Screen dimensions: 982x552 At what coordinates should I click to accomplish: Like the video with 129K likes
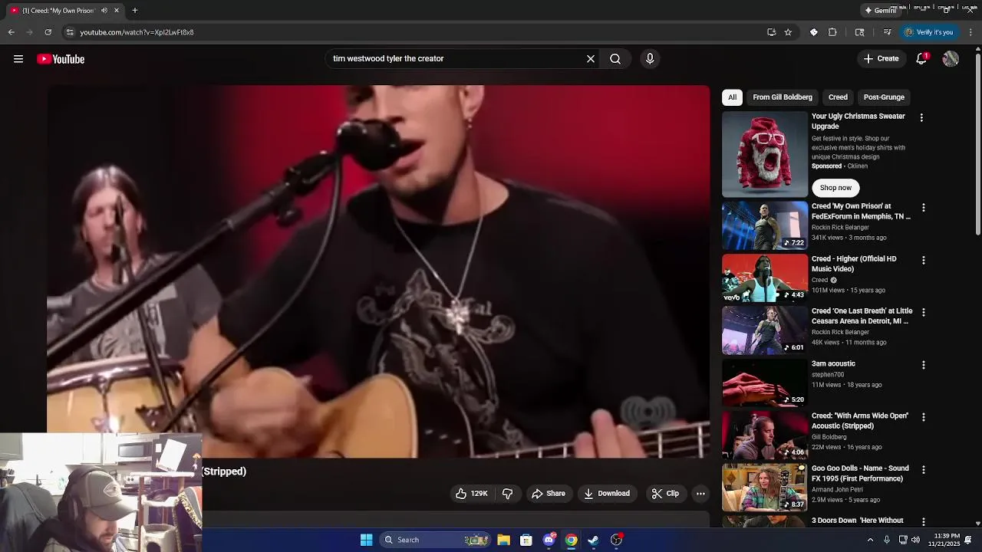coord(472,494)
